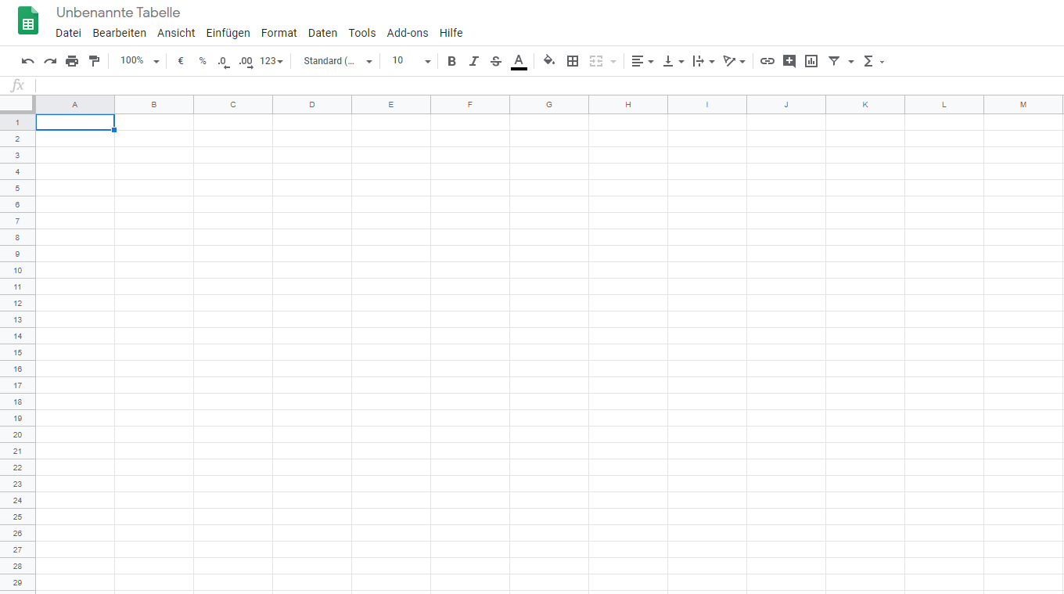Select column G header
Viewport: 1064px width, 594px height.
pyautogui.click(x=549, y=105)
